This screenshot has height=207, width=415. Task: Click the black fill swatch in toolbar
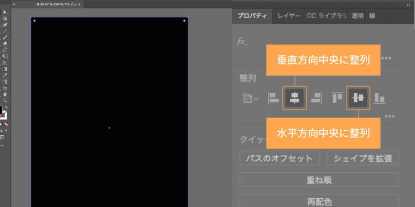[x=1, y=110]
